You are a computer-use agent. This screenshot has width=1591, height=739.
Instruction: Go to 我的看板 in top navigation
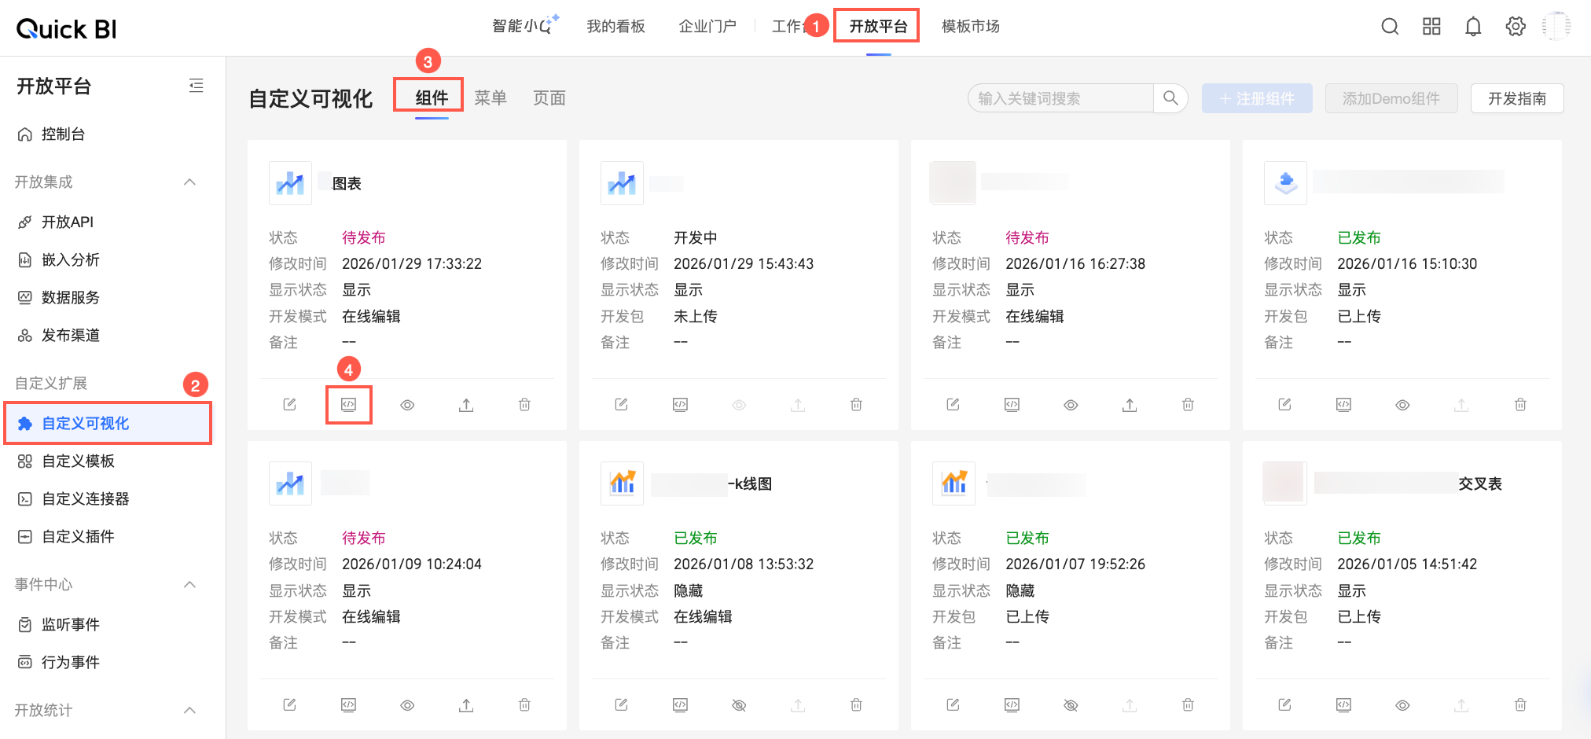tap(615, 27)
